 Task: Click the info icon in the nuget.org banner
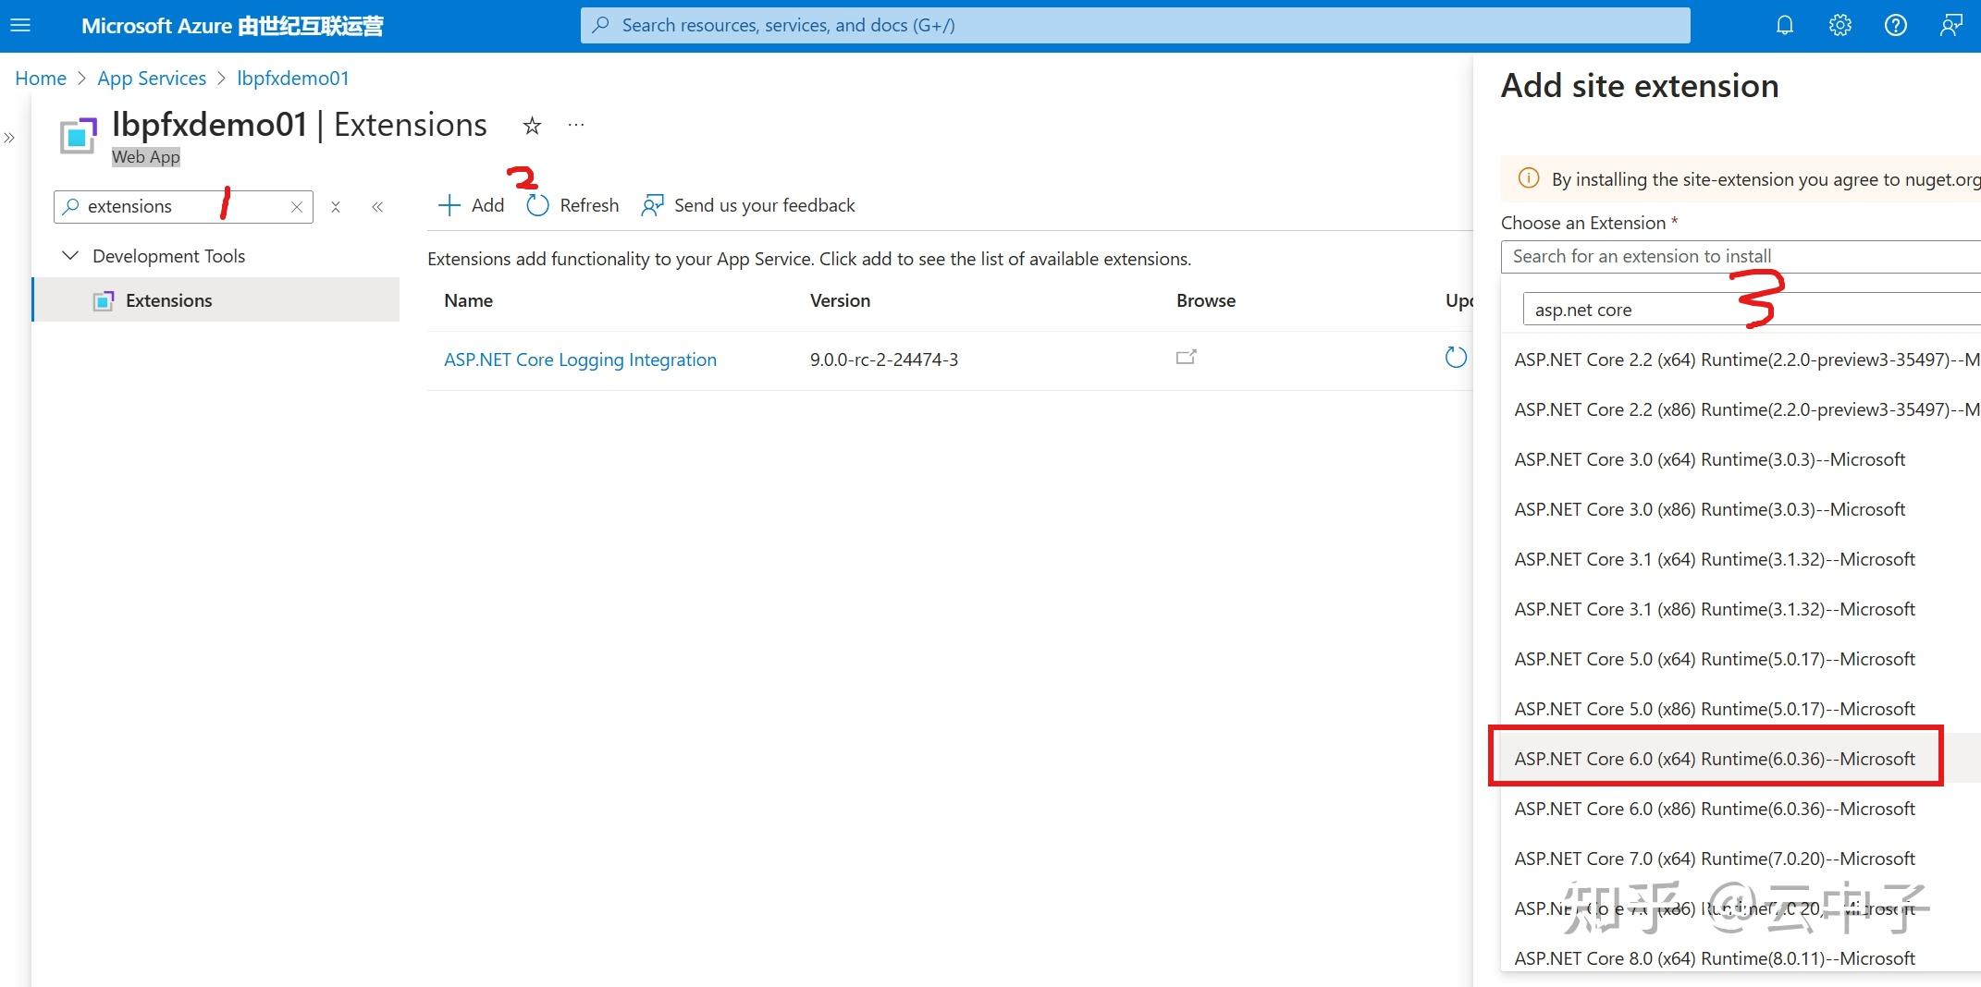click(1528, 178)
